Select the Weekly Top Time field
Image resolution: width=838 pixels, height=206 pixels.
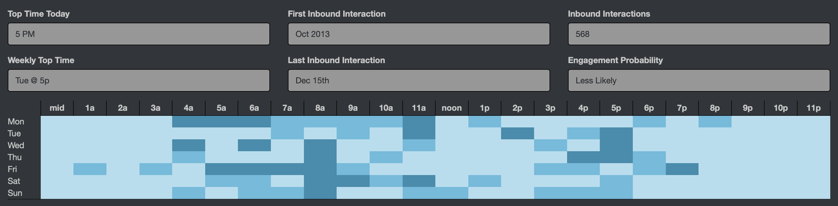[x=139, y=80]
